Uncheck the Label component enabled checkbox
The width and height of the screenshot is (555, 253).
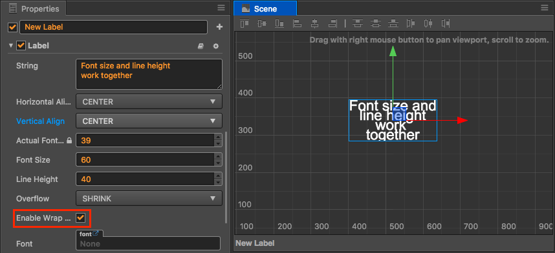pos(21,46)
